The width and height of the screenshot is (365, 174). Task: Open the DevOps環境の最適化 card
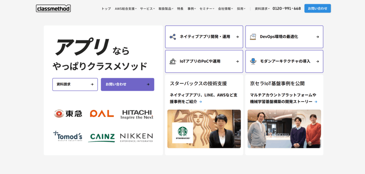(x=284, y=37)
